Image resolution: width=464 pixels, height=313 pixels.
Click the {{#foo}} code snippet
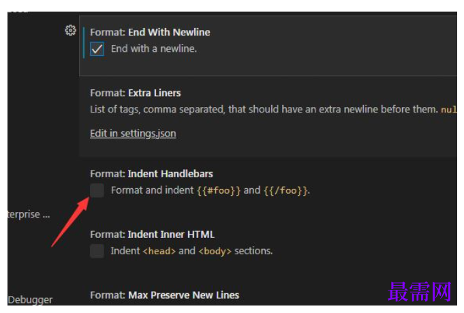click(x=219, y=190)
